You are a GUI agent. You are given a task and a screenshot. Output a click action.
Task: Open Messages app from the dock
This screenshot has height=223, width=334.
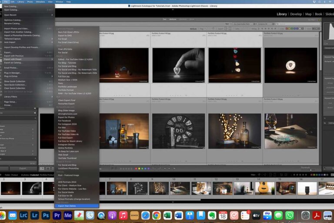(x=278, y=216)
